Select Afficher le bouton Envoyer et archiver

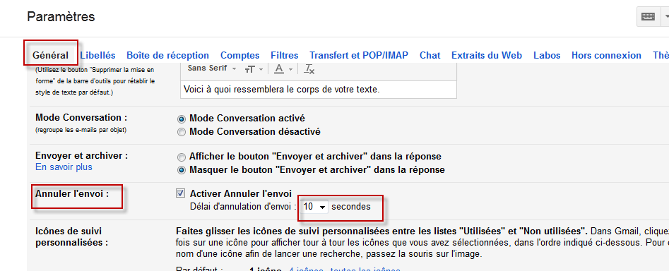(x=182, y=157)
